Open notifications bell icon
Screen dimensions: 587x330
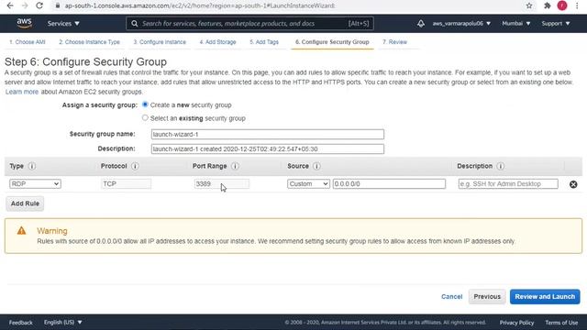click(x=421, y=24)
